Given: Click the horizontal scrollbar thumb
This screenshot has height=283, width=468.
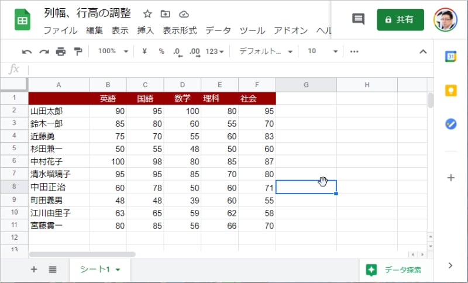Looking at the screenshot, I should pos(82,254).
